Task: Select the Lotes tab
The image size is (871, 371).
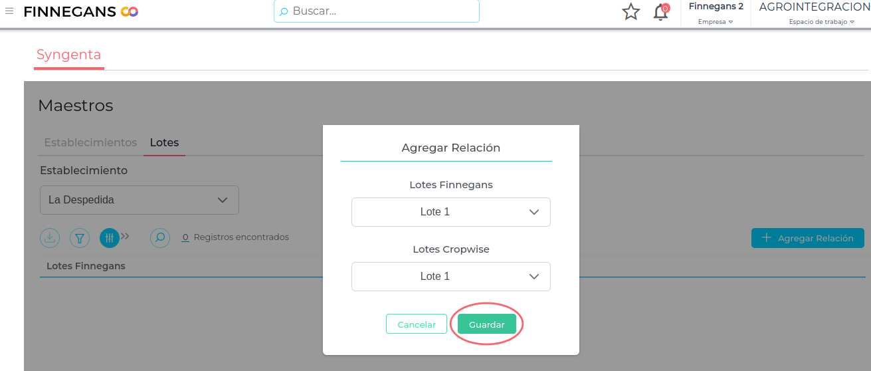Action: 164,142
